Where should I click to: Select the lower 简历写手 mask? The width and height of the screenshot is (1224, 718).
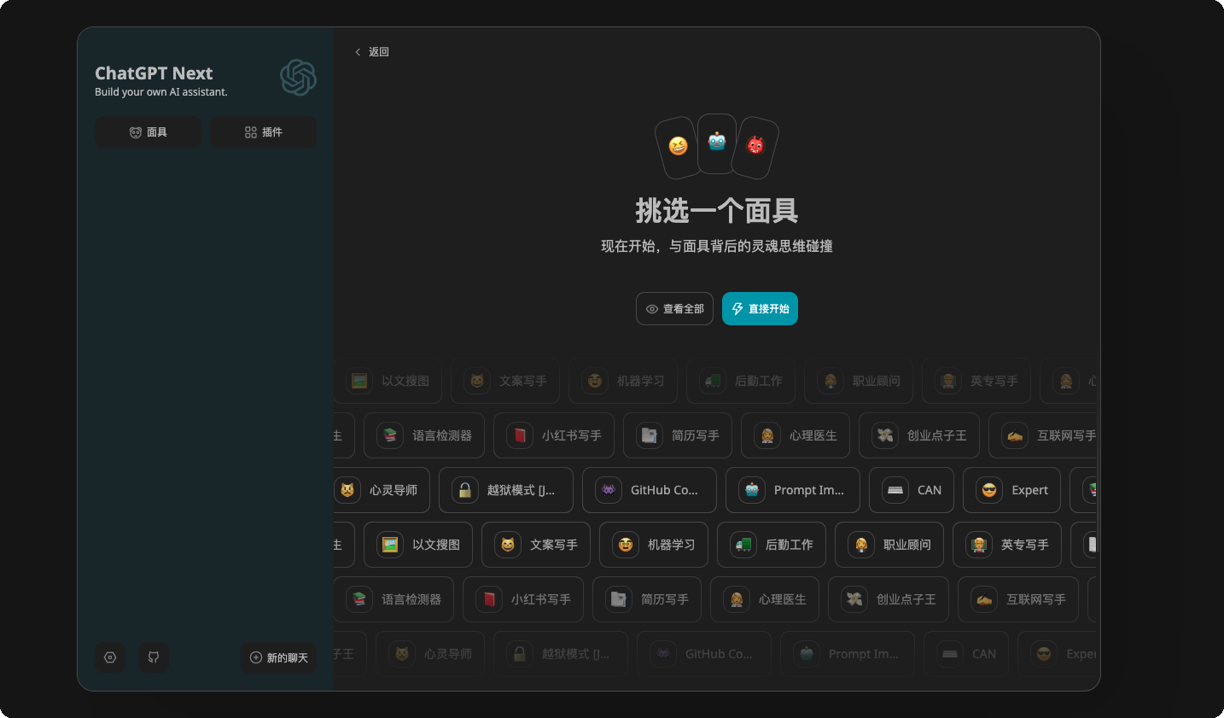click(647, 599)
